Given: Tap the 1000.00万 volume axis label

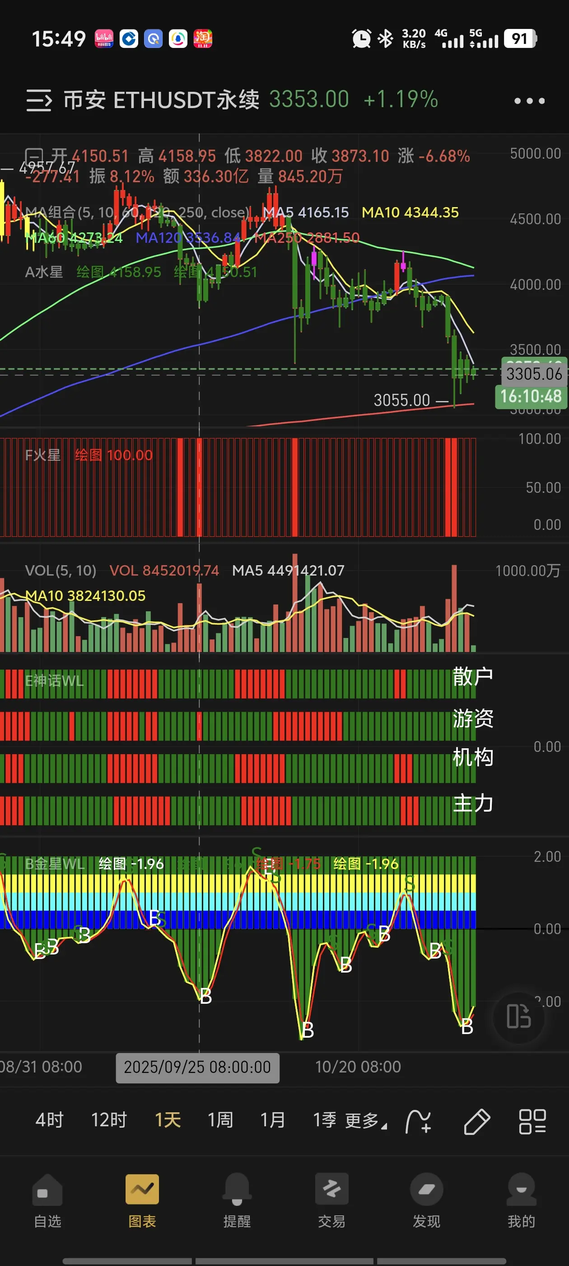Looking at the screenshot, I should (528, 571).
